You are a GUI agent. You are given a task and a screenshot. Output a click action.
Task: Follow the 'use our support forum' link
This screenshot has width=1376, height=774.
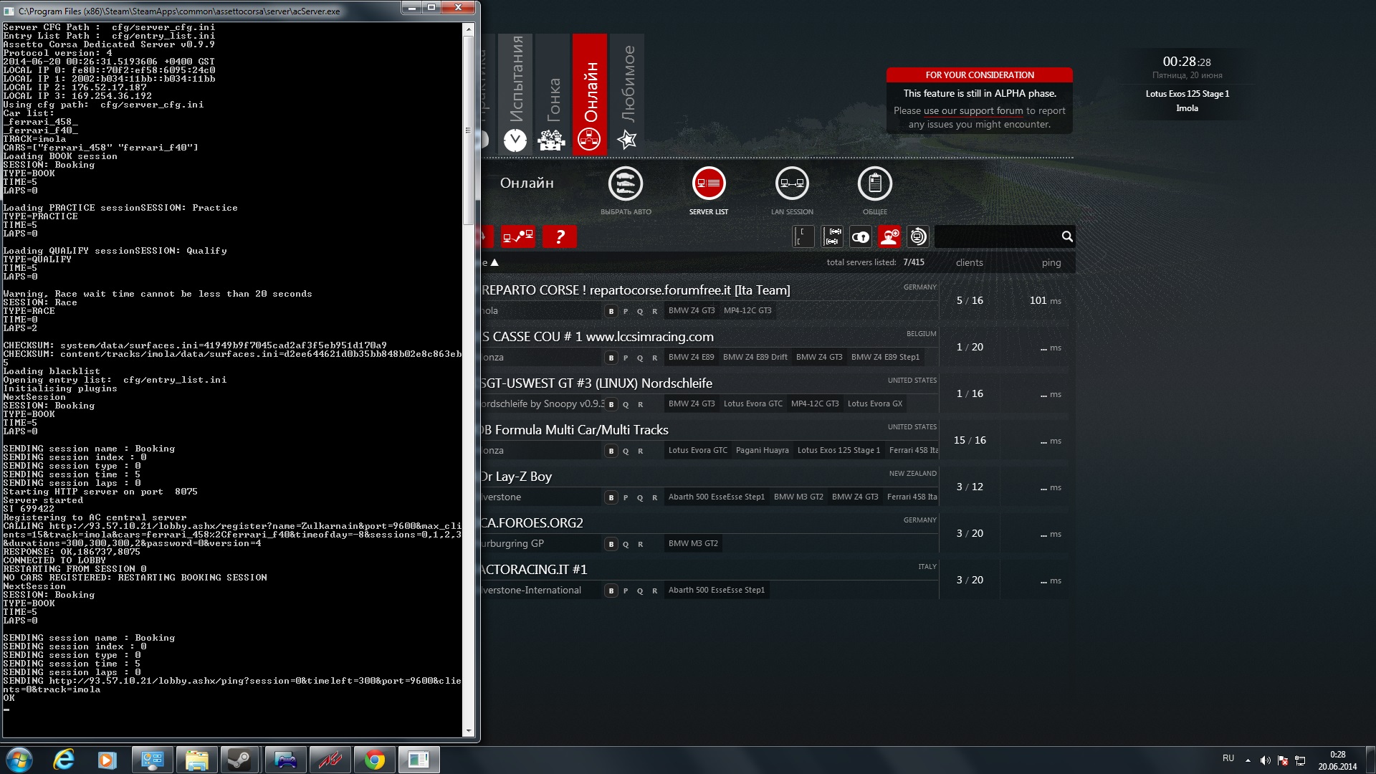973,111
